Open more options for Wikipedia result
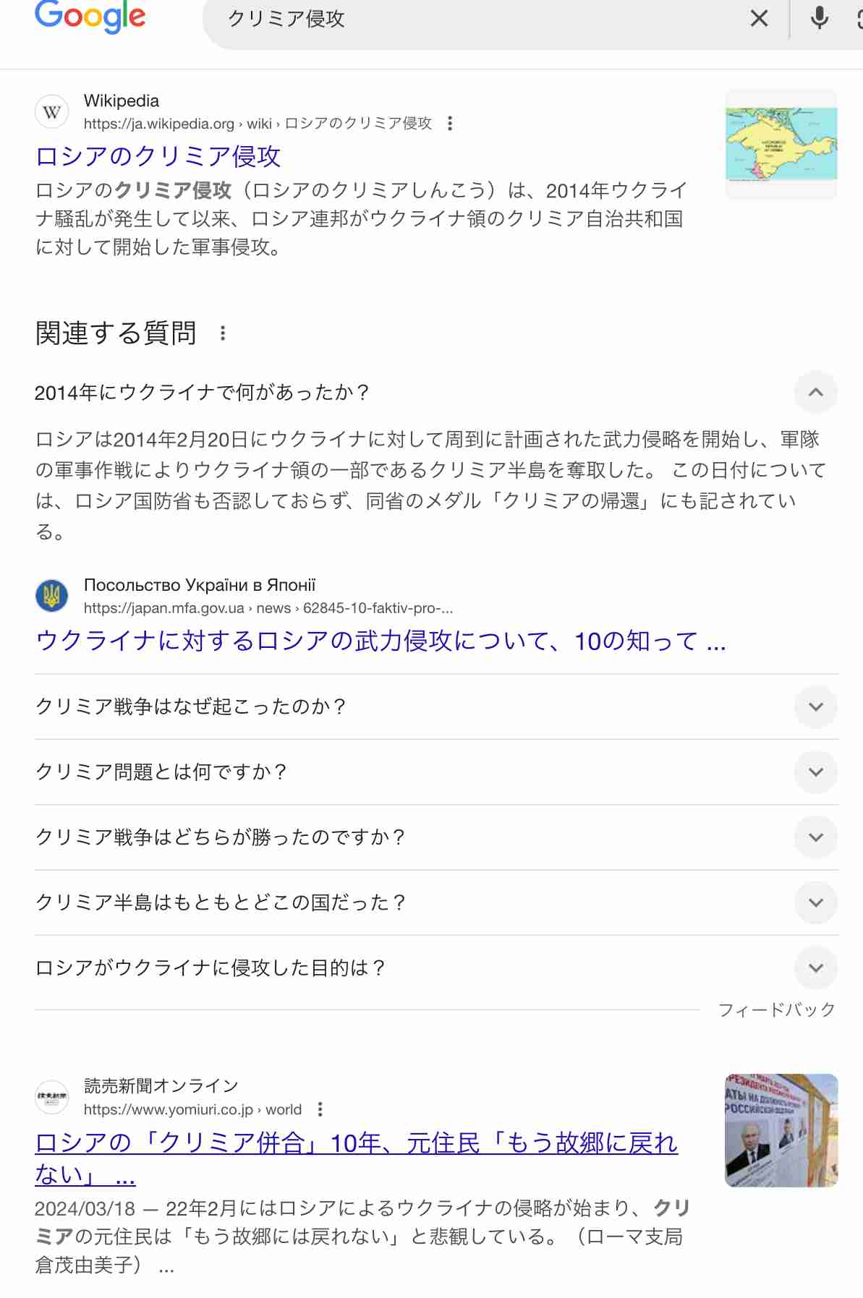This screenshot has width=863, height=1298. point(450,124)
